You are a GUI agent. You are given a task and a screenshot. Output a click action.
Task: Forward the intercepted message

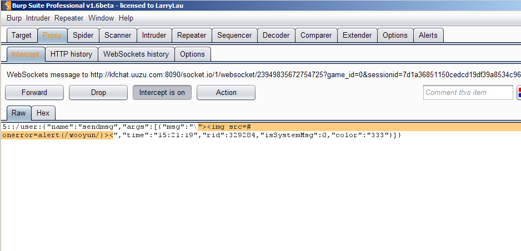click(34, 92)
